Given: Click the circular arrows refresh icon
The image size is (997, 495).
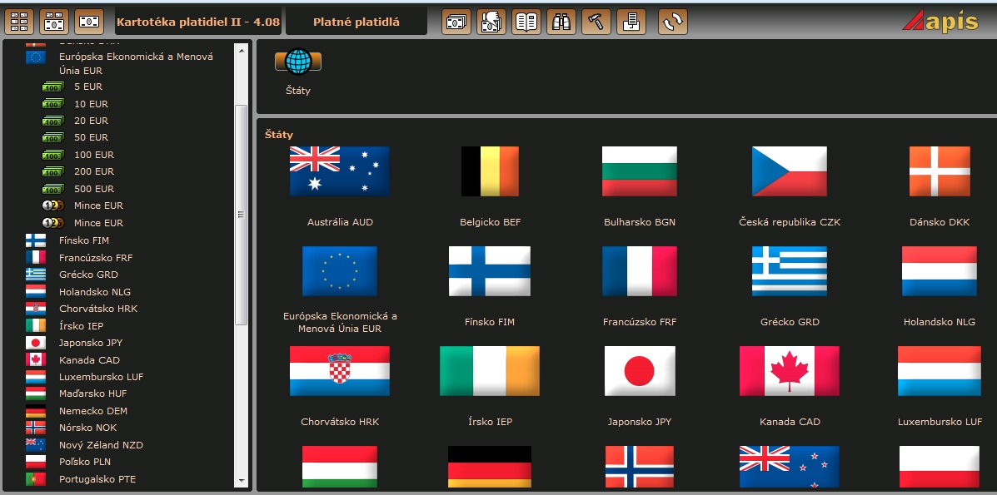Looking at the screenshot, I should pyautogui.click(x=673, y=22).
